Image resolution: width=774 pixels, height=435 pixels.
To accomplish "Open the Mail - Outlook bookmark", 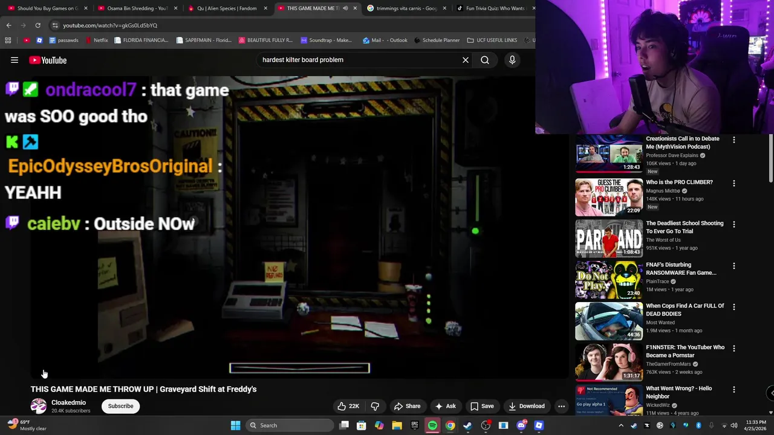I will pos(385,40).
